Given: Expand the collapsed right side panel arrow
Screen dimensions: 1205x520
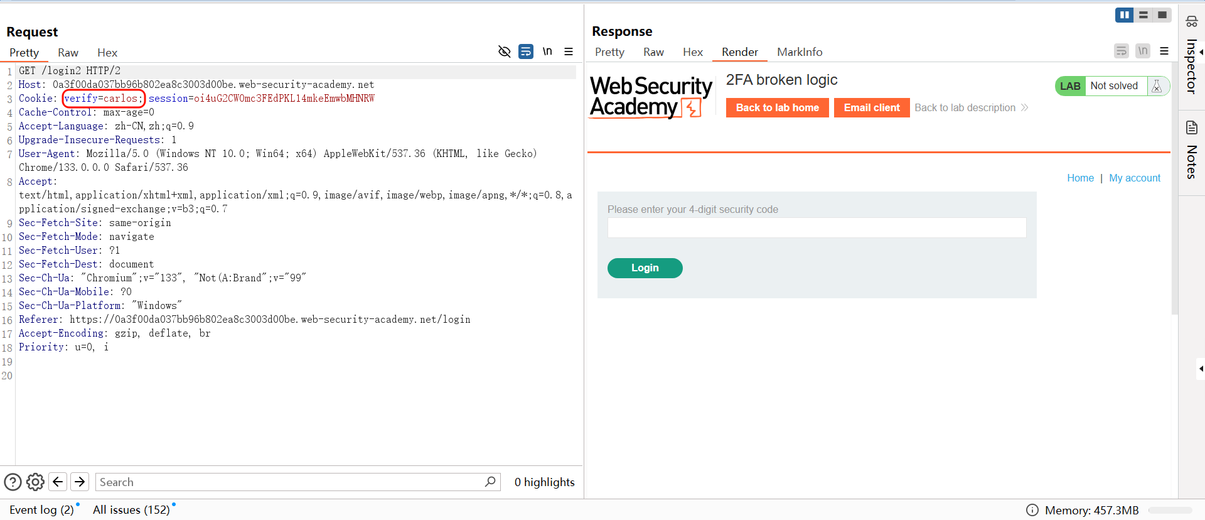Looking at the screenshot, I should click(x=1201, y=369).
